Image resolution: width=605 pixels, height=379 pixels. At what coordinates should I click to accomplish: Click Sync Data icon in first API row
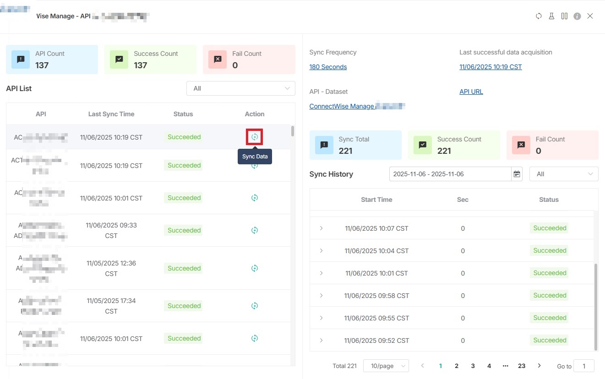[x=255, y=137]
